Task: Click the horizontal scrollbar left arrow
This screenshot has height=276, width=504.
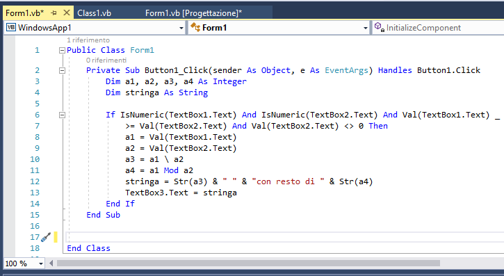Action: point(51,263)
